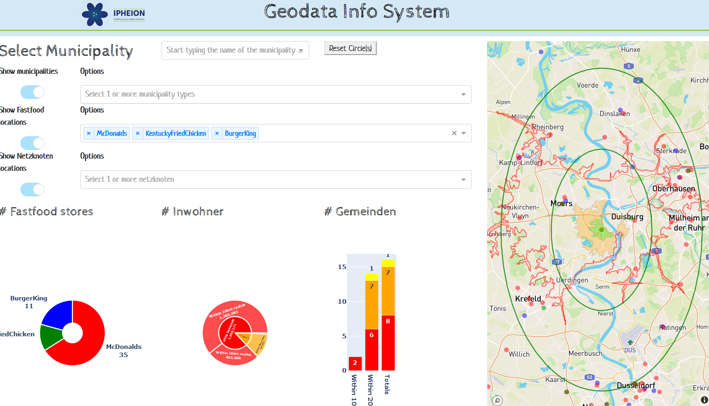Disable Show Netzknoten locations switch
This screenshot has height=406, width=709.
tap(32, 190)
